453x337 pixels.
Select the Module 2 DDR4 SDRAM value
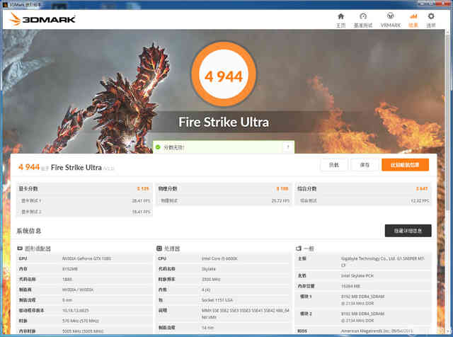pyautogui.click(x=362, y=317)
